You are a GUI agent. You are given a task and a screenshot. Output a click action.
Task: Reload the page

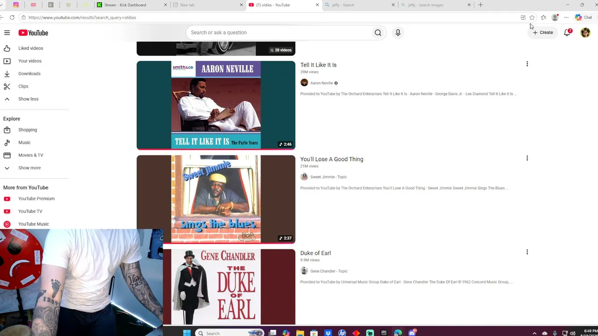(x=12, y=17)
